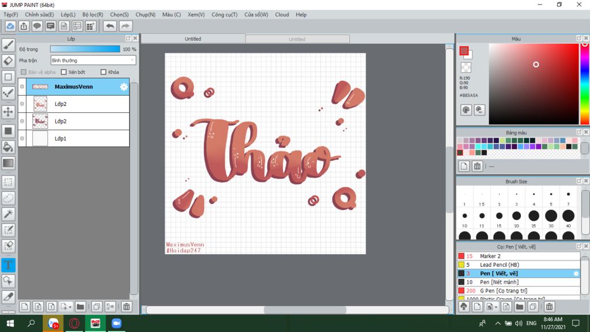Toggle the Khóa checkbox
The height and width of the screenshot is (332, 590).
point(104,72)
